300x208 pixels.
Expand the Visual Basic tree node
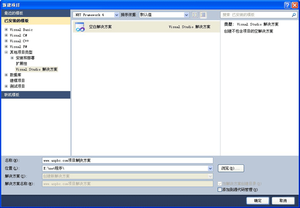click(x=6, y=30)
